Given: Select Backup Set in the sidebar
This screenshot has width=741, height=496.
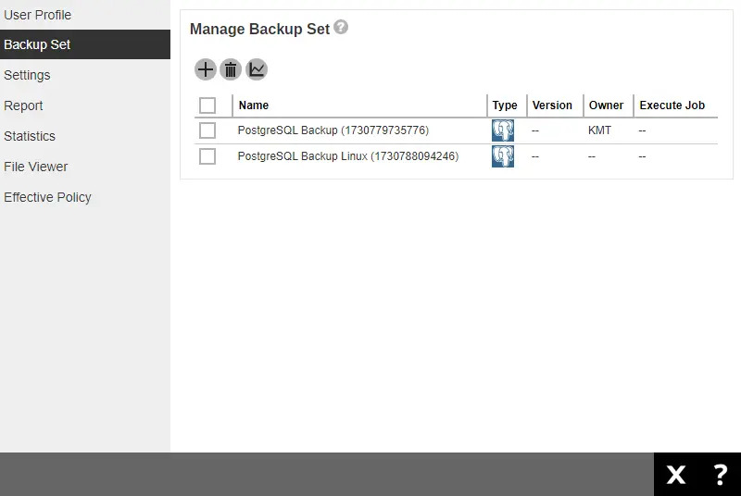Looking at the screenshot, I should click(x=37, y=44).
